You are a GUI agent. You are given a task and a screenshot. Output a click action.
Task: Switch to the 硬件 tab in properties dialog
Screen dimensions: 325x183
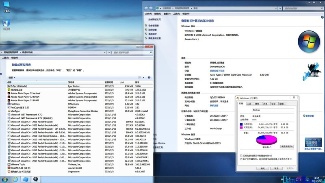coord(257,104)
